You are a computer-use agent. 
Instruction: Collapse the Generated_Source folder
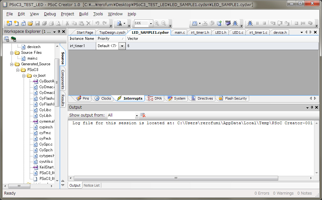[12, 64]
